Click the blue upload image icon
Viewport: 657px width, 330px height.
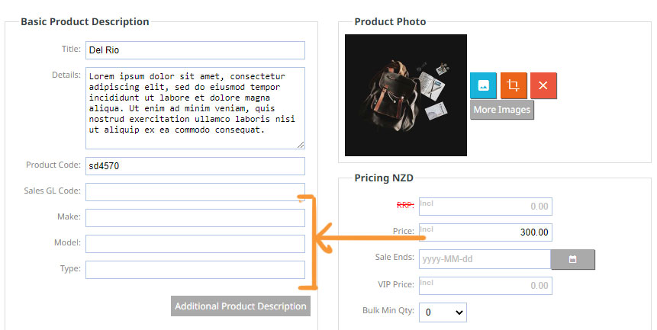tap(483, 85)
